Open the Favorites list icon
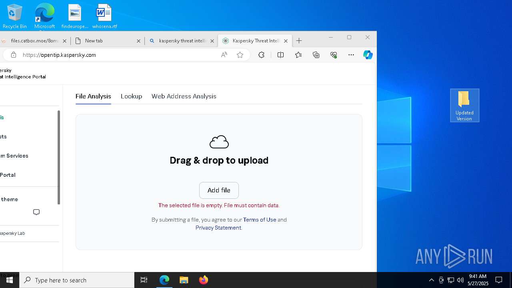The width and height of the screenshot is (512, 288). click(x=298, y=55)
